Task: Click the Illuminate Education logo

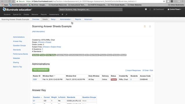Action: (17, 9)
